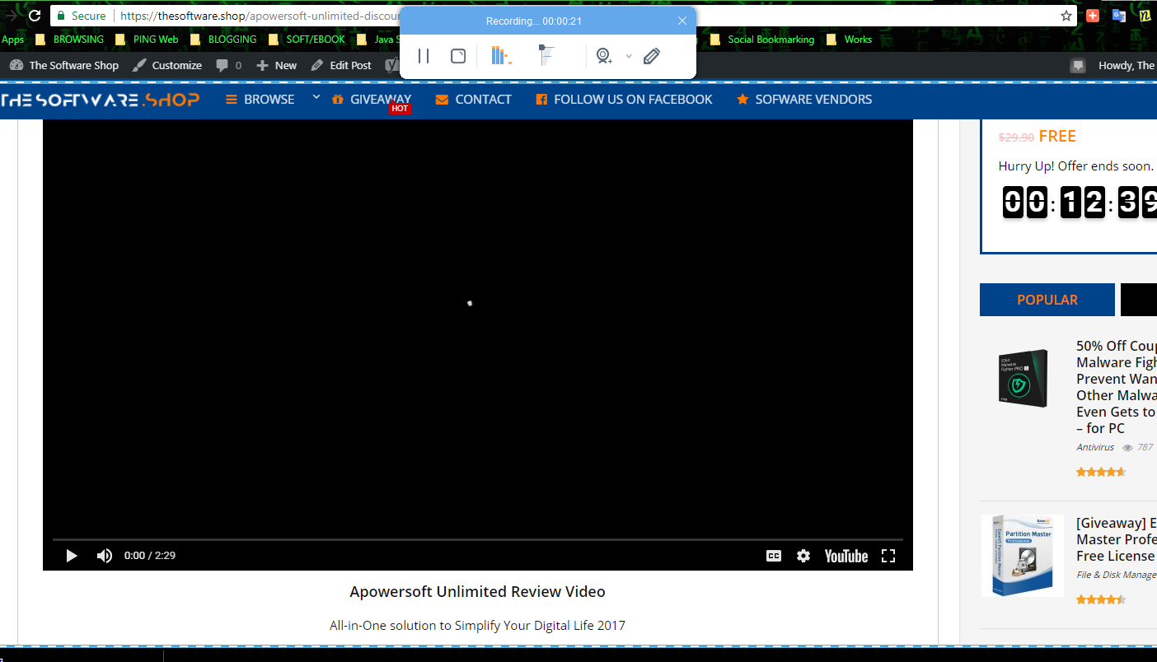Go to GIVEAWAY page
The image size is (1157, 662).
(x=372, y=100)
